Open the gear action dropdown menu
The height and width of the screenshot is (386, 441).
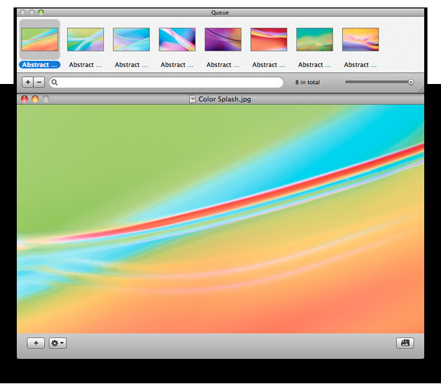[58, 343]
